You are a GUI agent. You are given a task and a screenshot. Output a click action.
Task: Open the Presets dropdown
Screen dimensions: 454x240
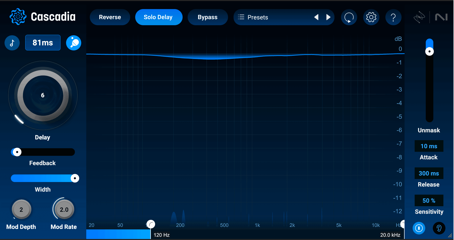tap(284, 17)
